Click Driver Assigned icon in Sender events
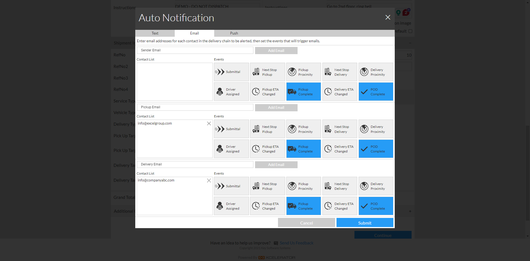The image size is (530, 261). click(x=220, y=91)
